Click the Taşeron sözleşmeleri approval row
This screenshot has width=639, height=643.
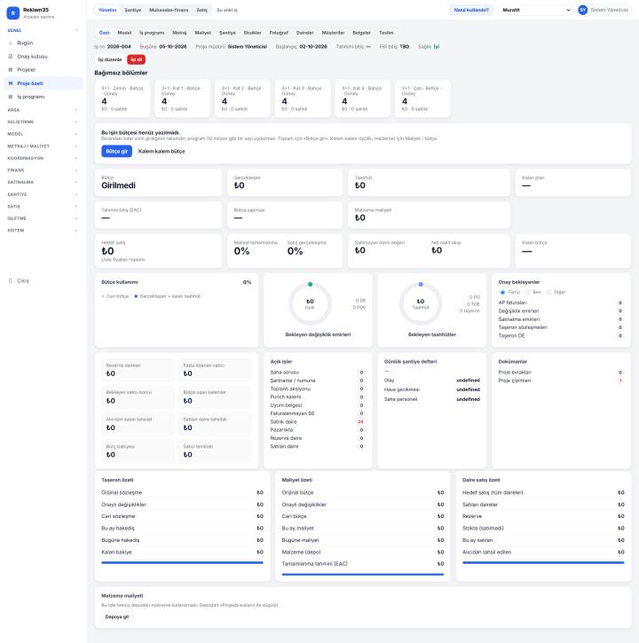coord(561,327)
